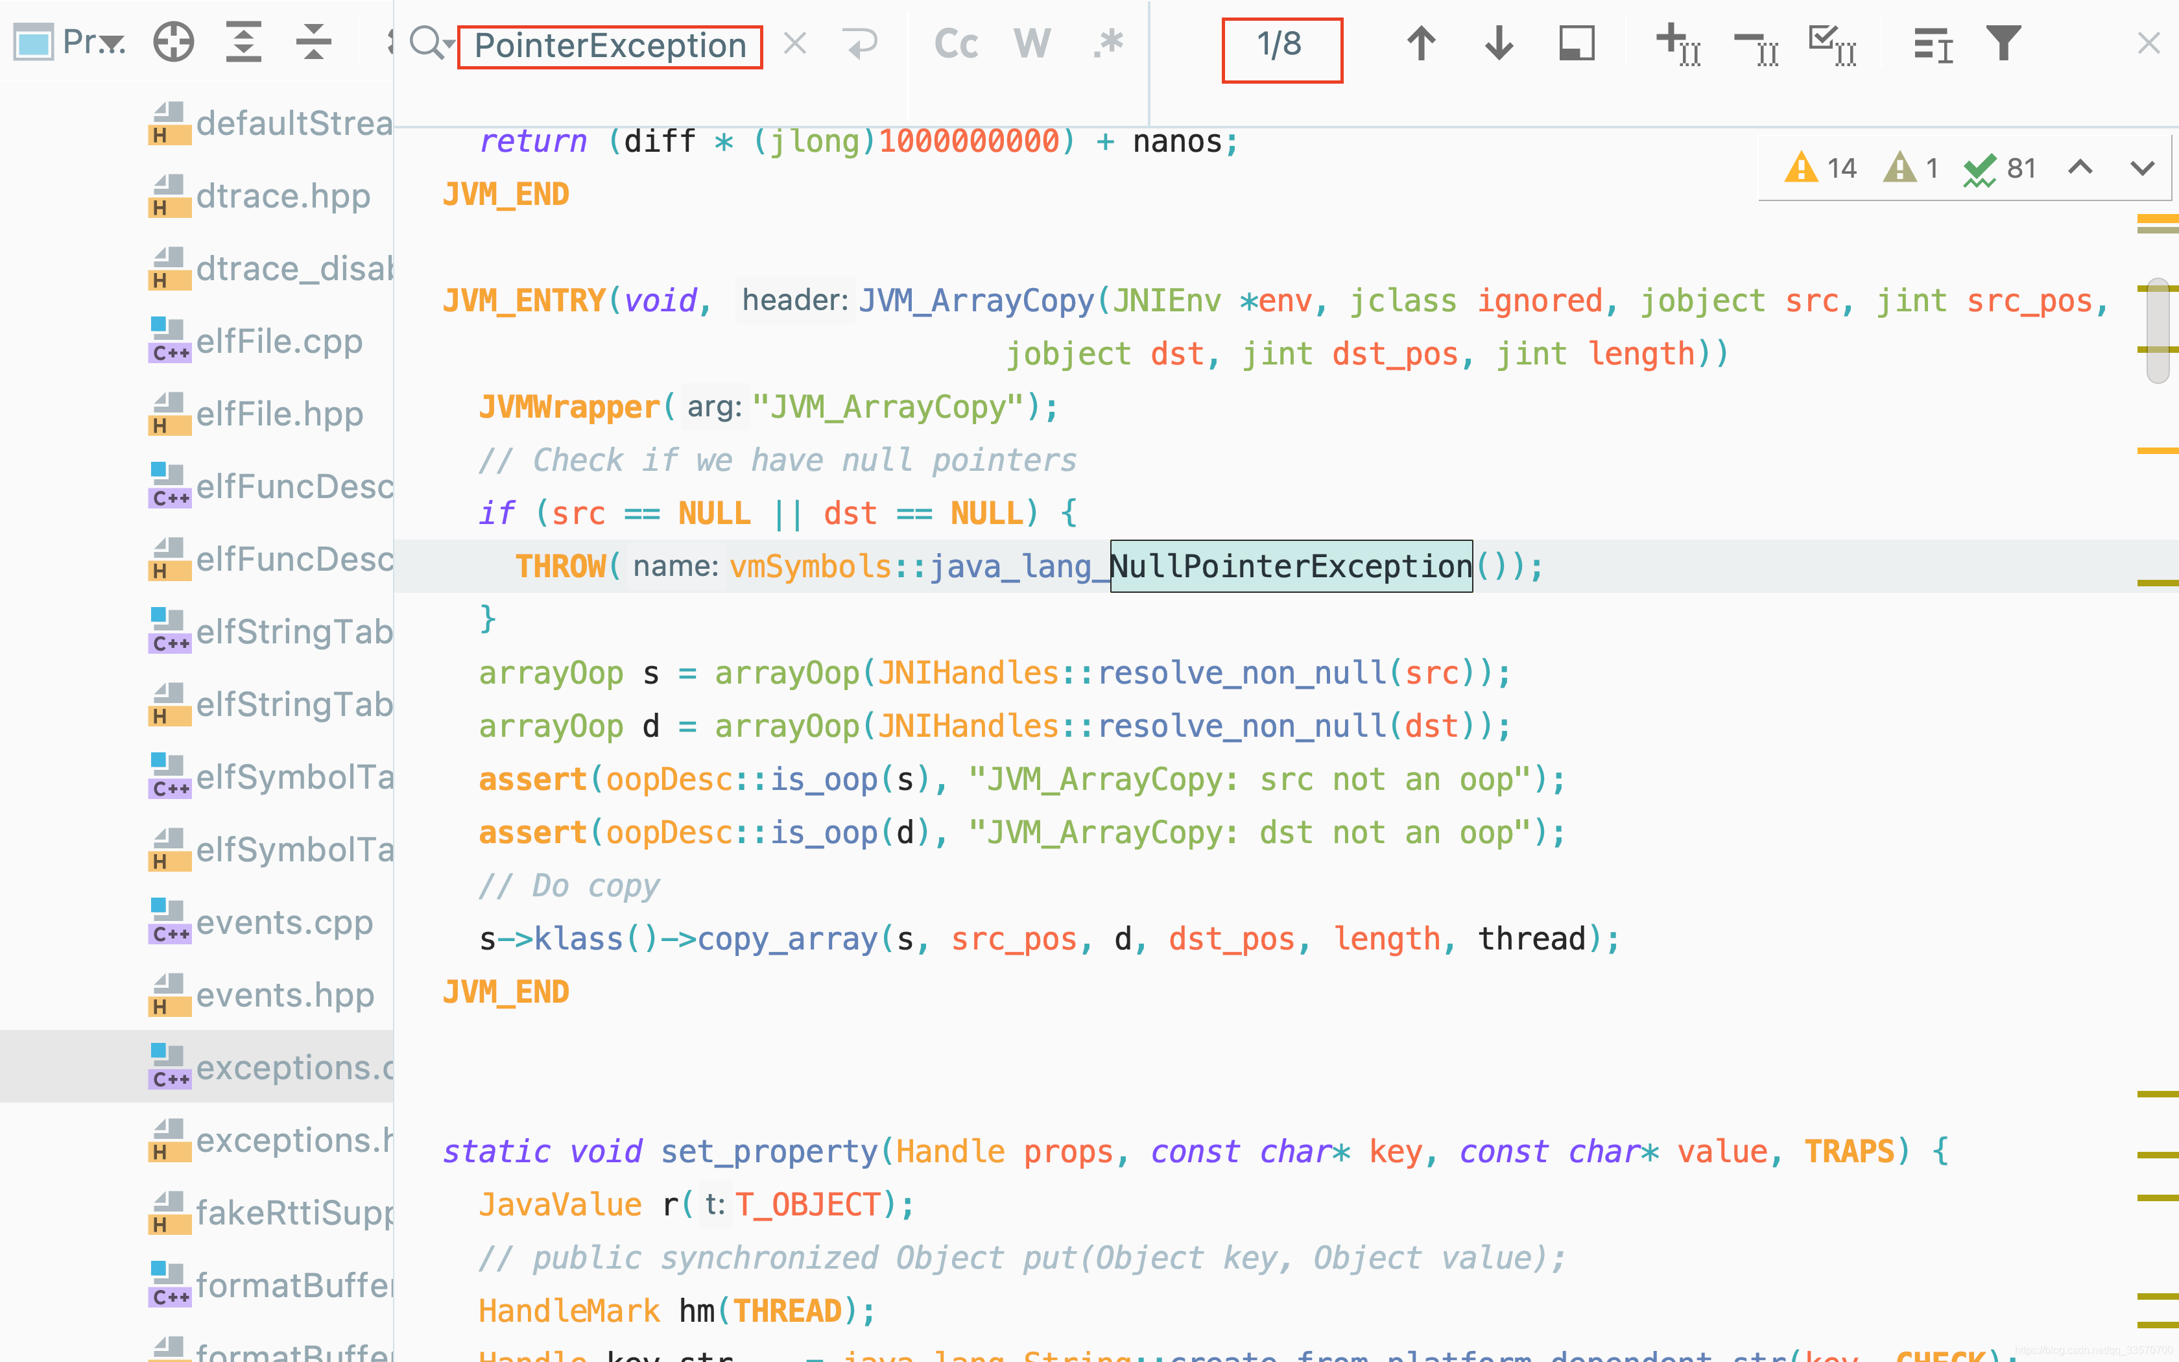Click the Expand All icon
Viewport: 2179px width, 1362px height.
[243, 42]
